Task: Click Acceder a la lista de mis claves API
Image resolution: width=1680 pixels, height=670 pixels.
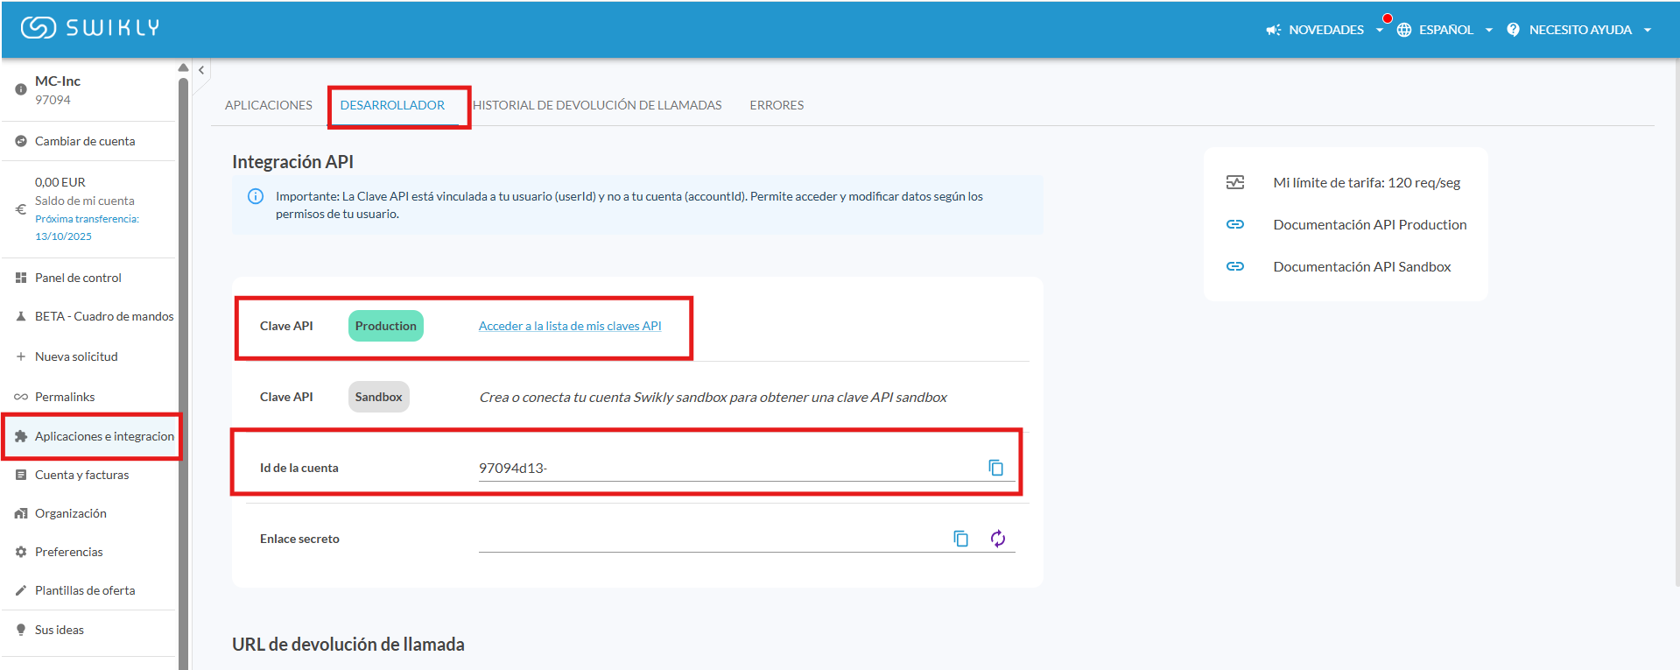Action: (570, 326)
